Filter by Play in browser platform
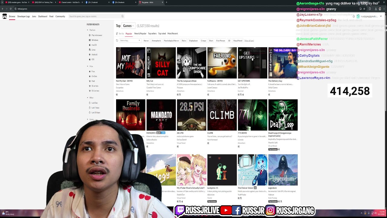Image resolution: width=387 pixels, height=218 pixels. [96, 35]
